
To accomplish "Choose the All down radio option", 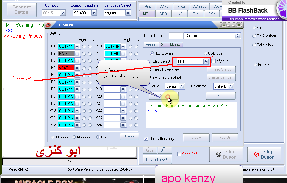I will [74, 137].
